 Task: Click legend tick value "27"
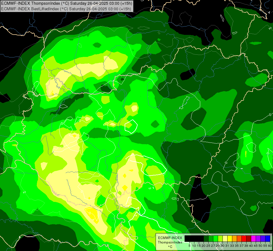tap(213, 246)
